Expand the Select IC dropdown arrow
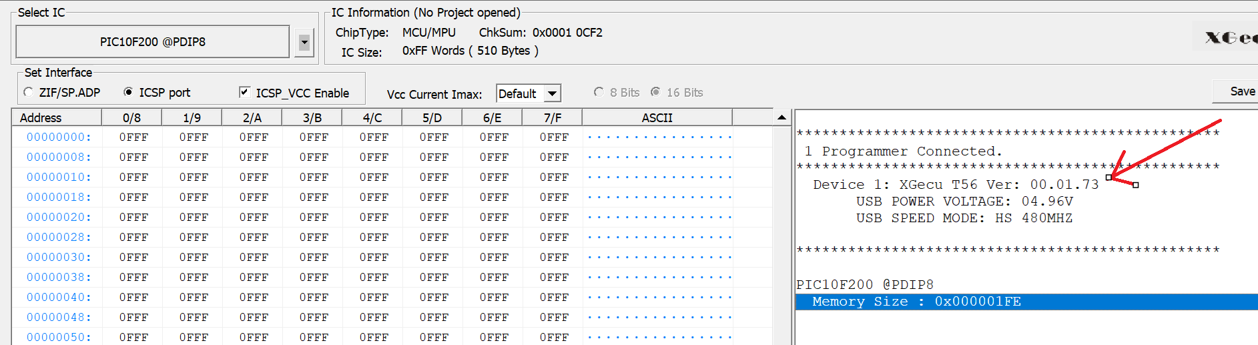 (x=304, y=43)
